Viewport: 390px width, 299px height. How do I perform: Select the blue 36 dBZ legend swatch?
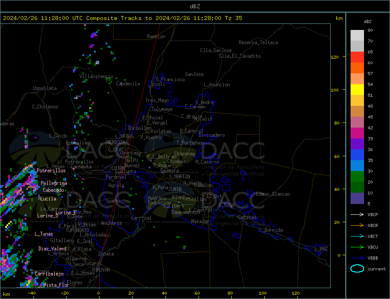357,155
